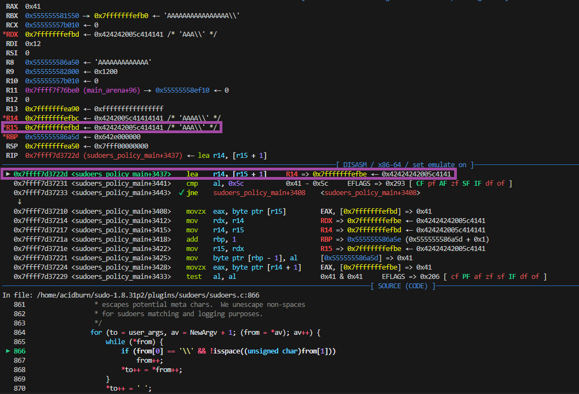
Task: Click the RSP register name
Action: click(x=12, y=146)
